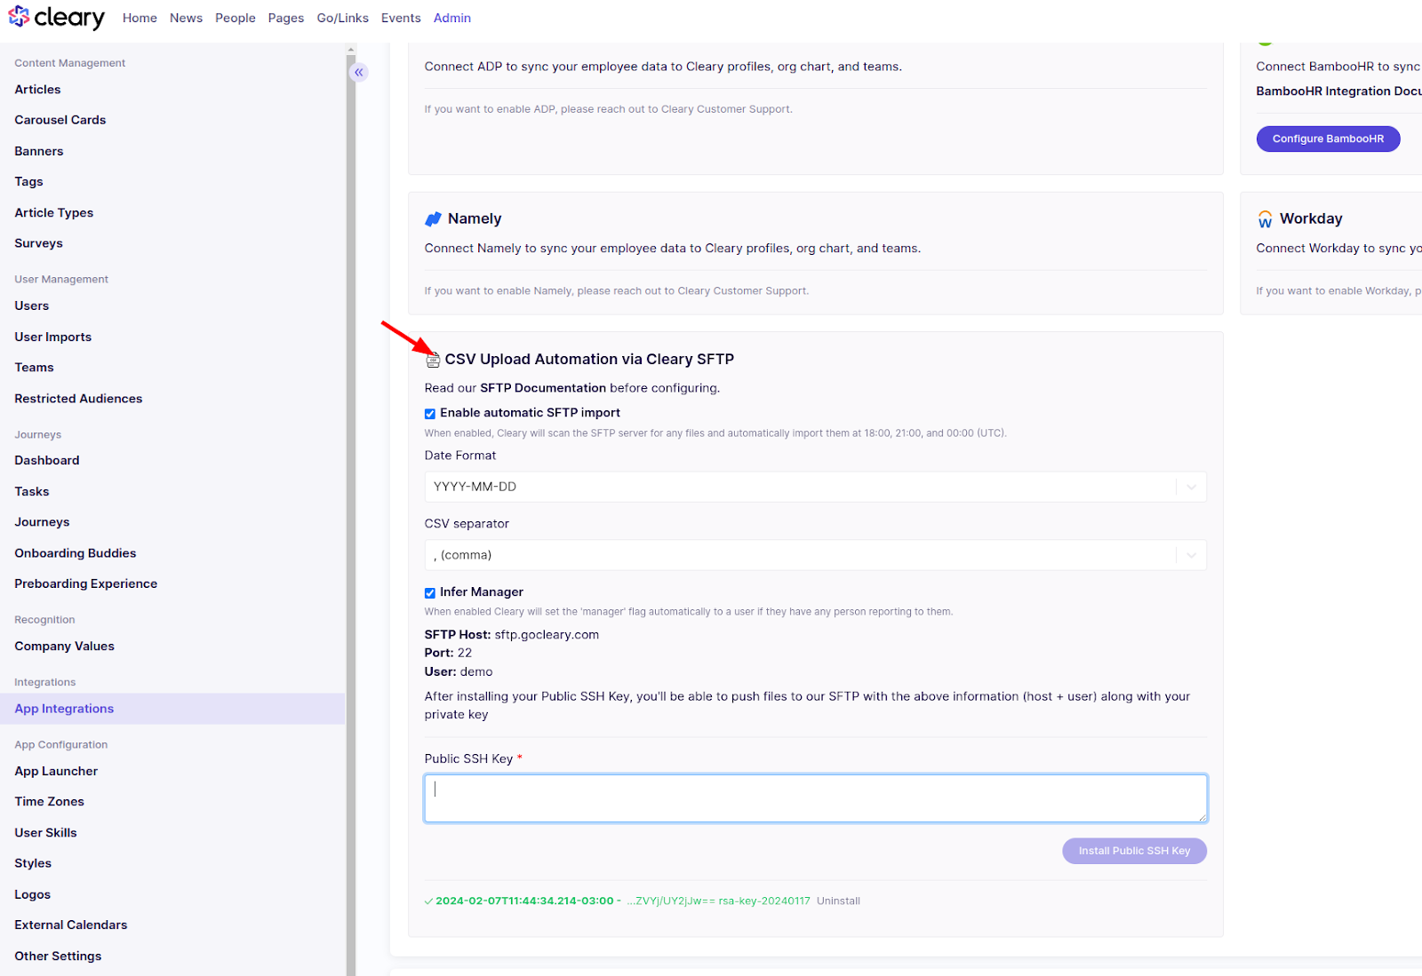Click the CSV separator chevron arrow
The height and width of the screenshot is (976, 1422).
click(1191, 555)
